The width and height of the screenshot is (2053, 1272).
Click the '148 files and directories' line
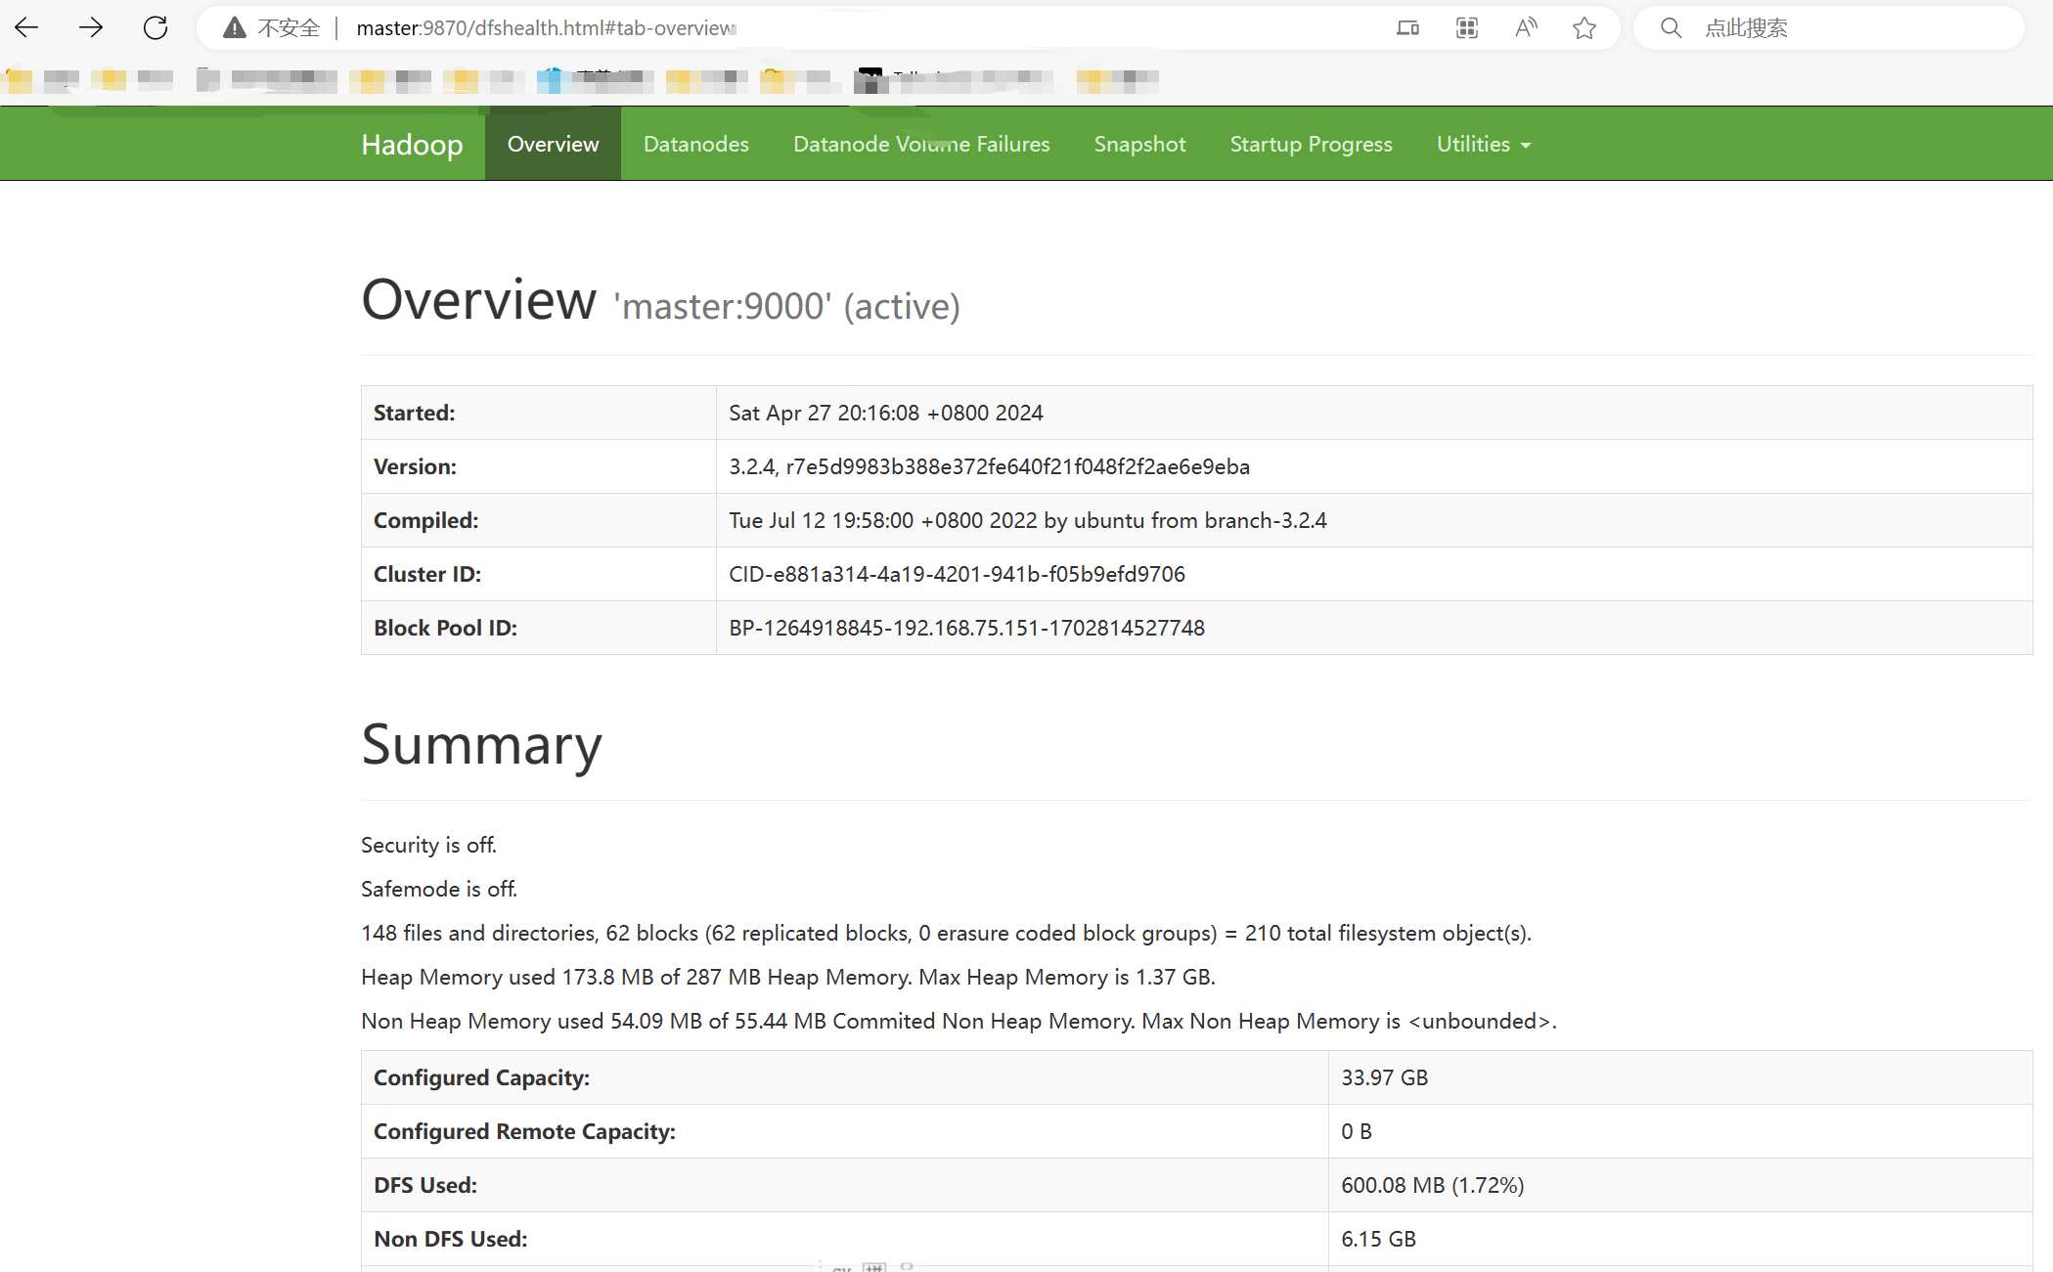(x=946, y=933)
